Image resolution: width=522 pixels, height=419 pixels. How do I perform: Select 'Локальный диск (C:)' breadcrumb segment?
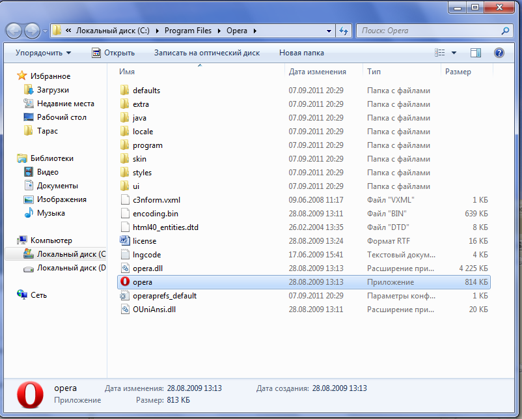click(113, 31)
